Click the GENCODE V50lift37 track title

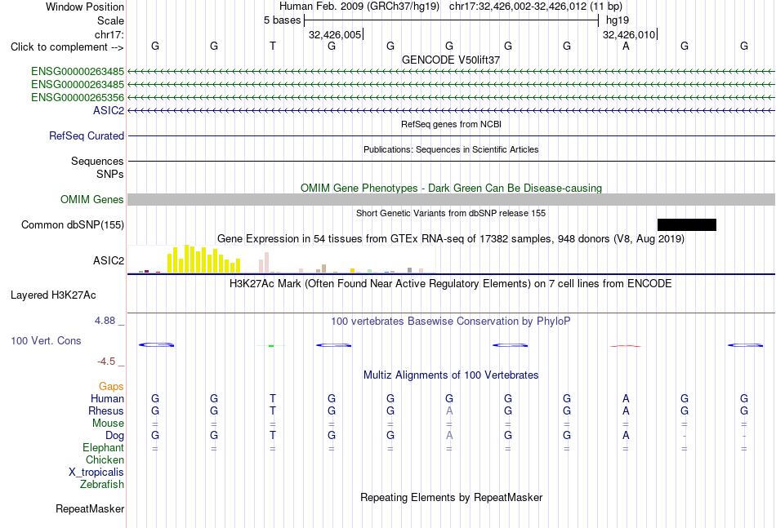pyautogui.click(x=451, y=60)
